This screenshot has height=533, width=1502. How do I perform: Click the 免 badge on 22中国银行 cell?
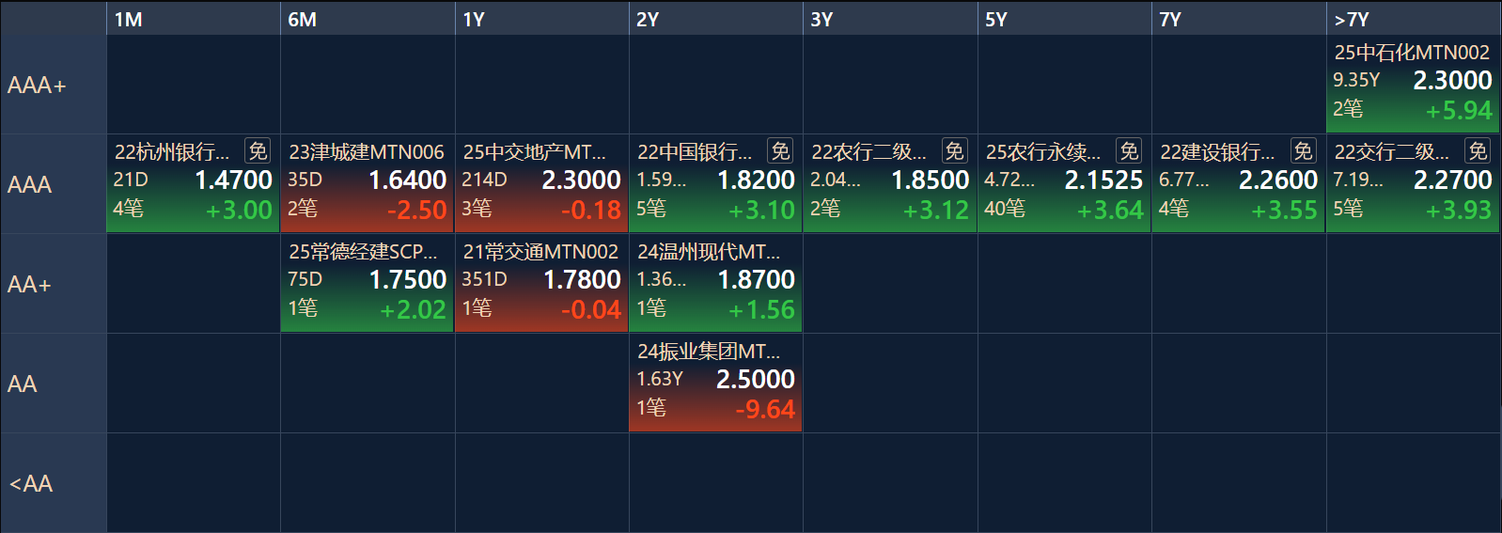(x=780, y=150)
